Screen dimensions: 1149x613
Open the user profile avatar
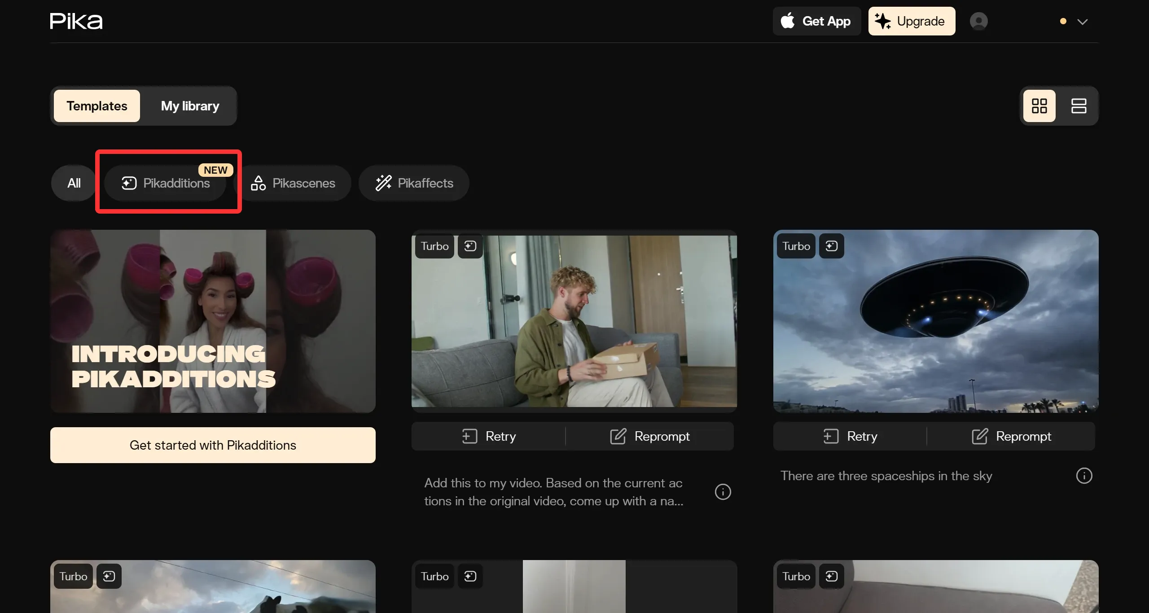[978, 21]
